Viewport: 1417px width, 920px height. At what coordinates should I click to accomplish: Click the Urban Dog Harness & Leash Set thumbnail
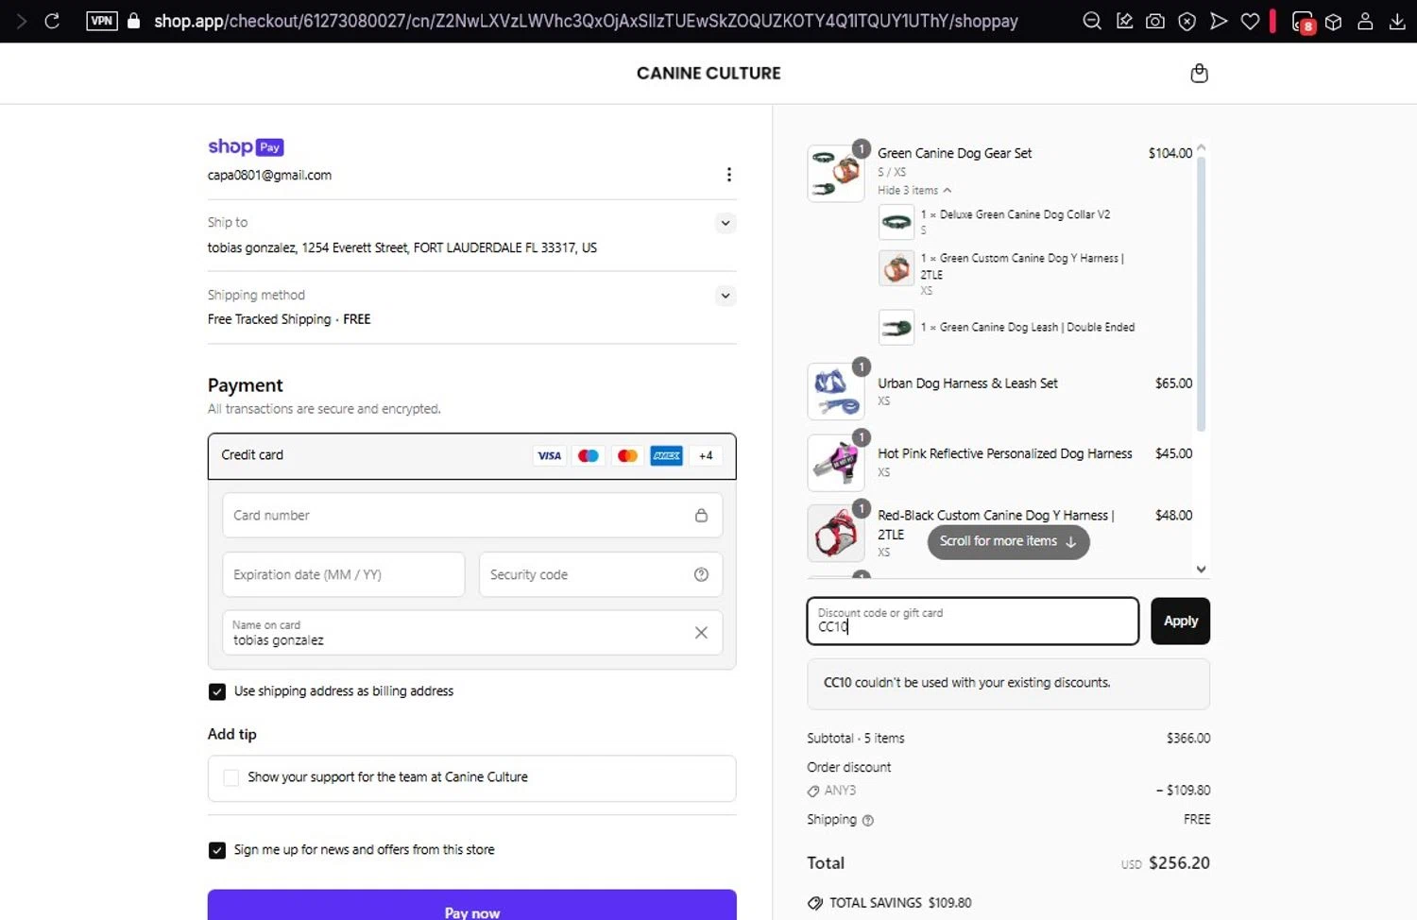coord(836,392)
